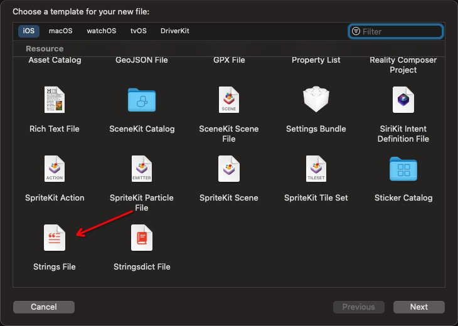458x326 pixels.
Task: Select the SpriteKit Action file icon
Action: point(55,169)
